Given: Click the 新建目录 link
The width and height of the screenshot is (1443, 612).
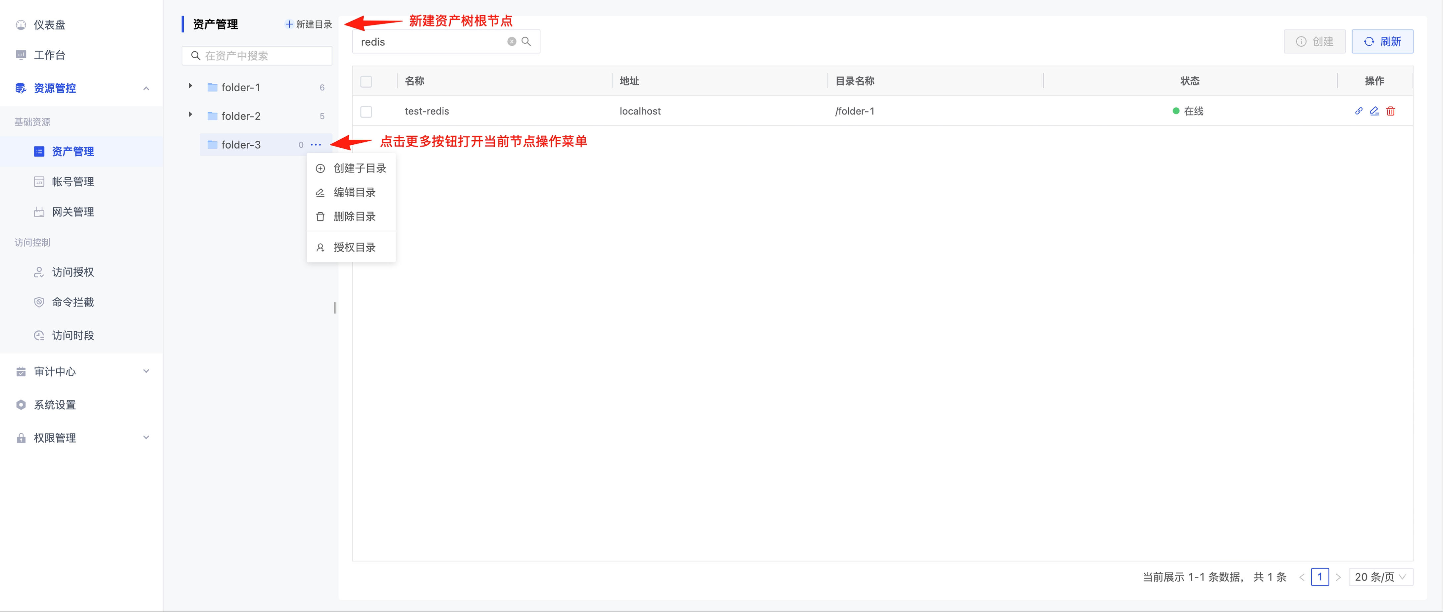Looking at the screenshot, I should (309, 24).
